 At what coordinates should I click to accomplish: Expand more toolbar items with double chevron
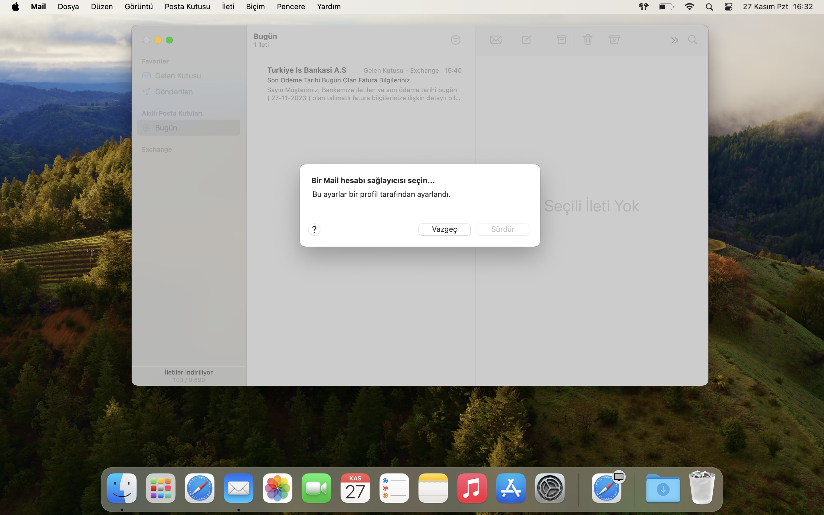click(x=675, y=41)
